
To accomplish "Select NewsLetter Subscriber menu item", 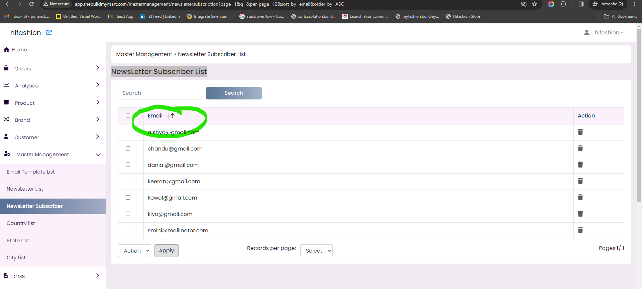I will tap(53, 206).
